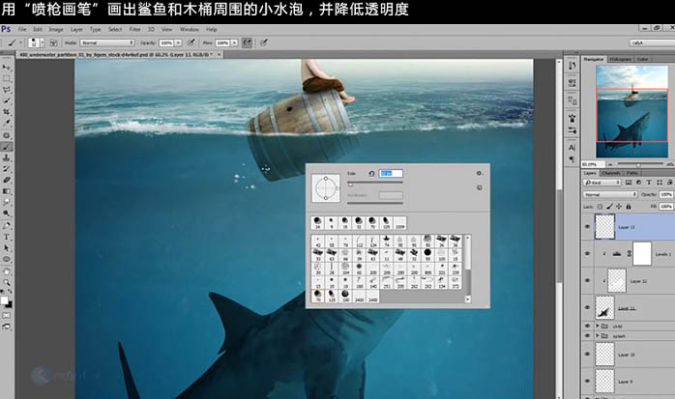Select the Zoom tool
675x399 pixels.
pyautogui.click(x=7, y=282)
